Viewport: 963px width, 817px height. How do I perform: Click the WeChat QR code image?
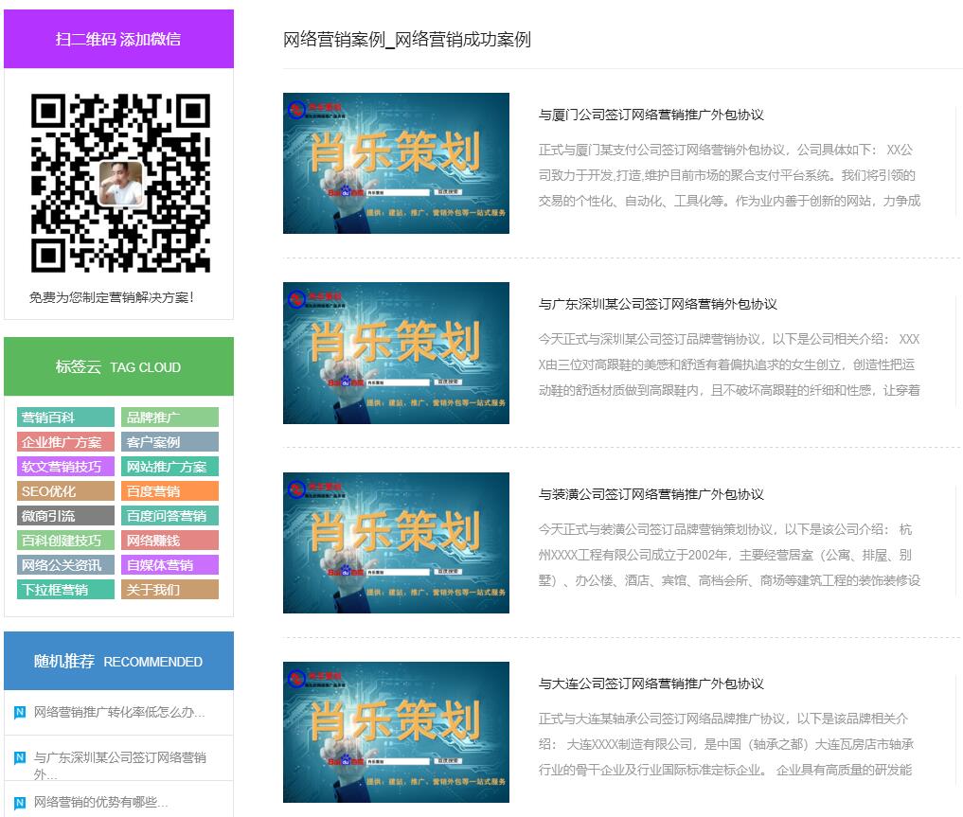[x=120, y=183]
